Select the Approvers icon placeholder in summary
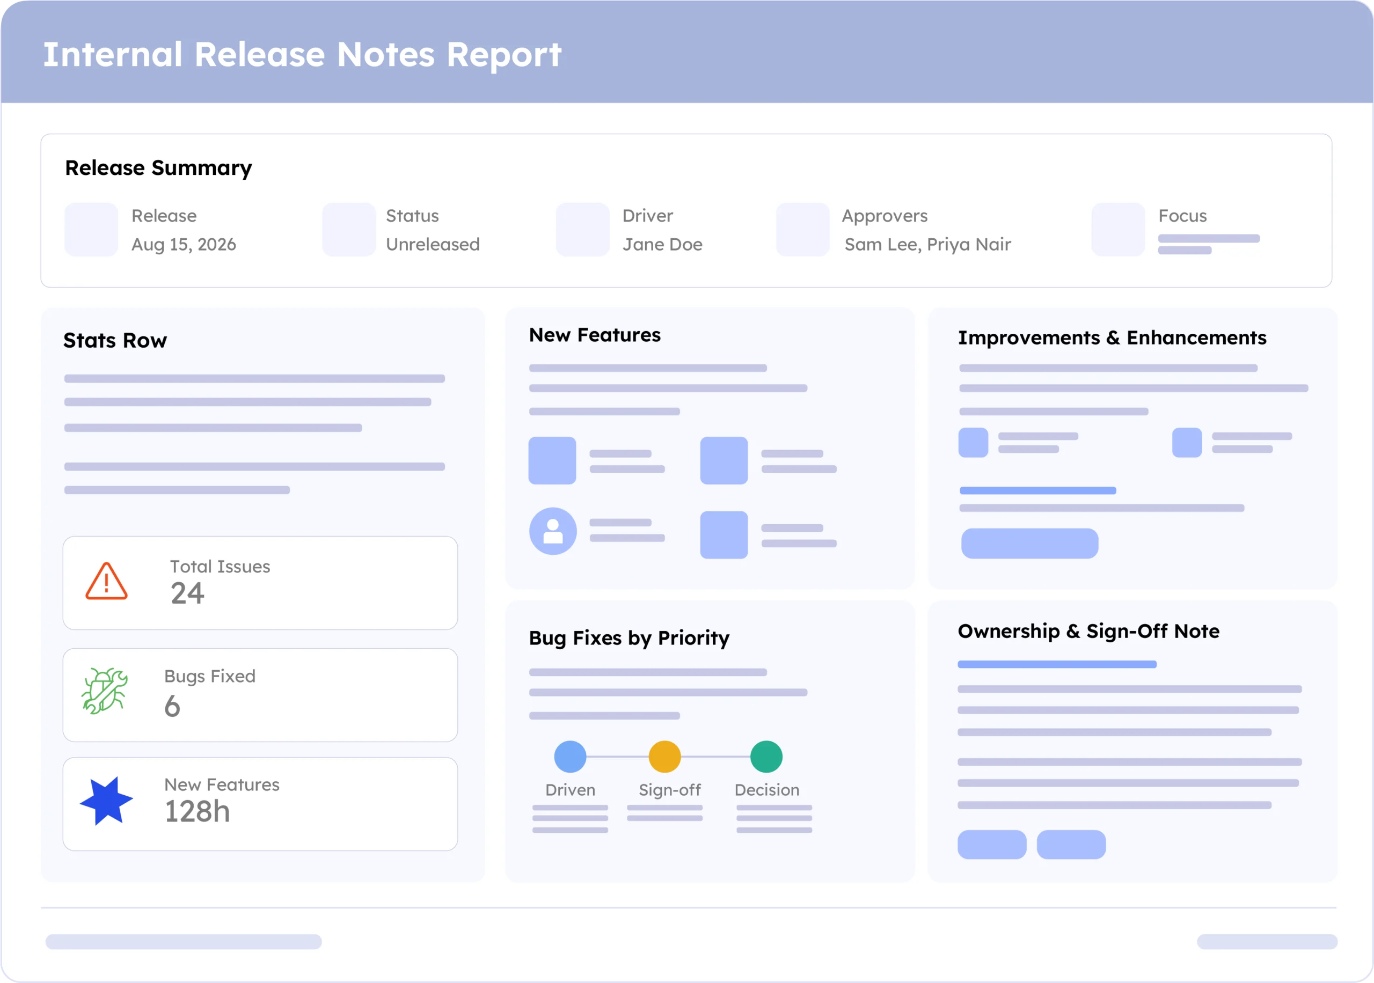This screenshot has height=983, width=1374. [x=802, y=230]
